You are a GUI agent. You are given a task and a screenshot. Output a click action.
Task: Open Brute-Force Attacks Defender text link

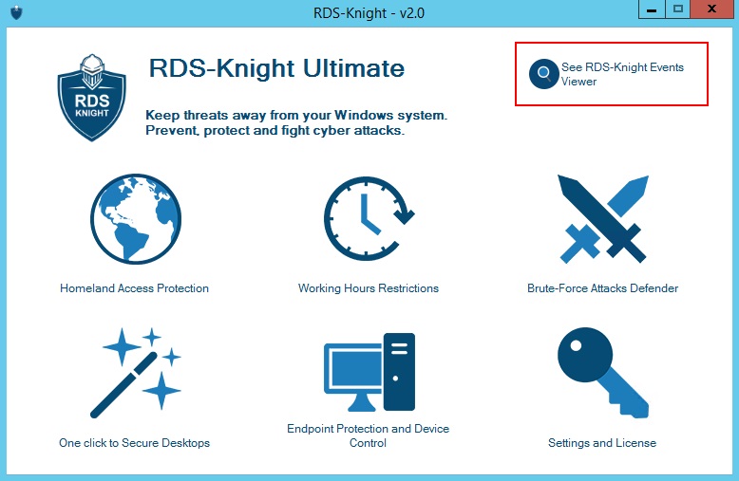coord(602,288)
